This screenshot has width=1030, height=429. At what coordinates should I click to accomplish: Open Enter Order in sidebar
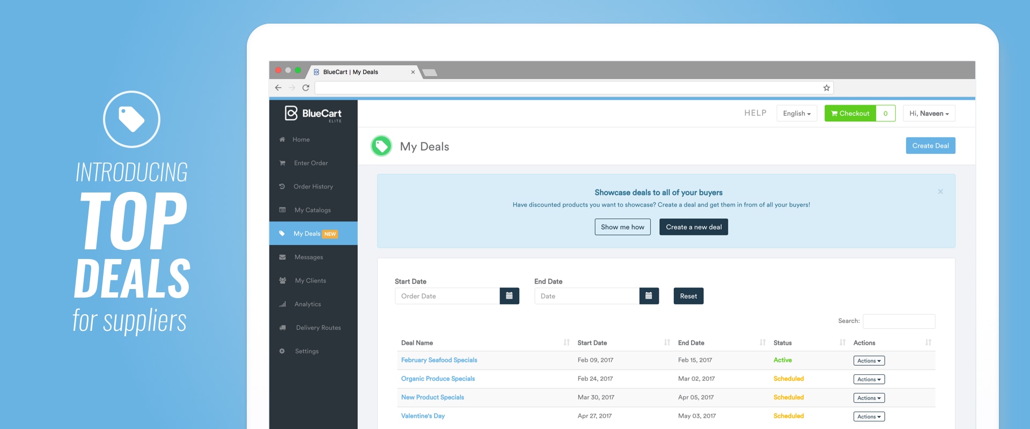point(313,163)
